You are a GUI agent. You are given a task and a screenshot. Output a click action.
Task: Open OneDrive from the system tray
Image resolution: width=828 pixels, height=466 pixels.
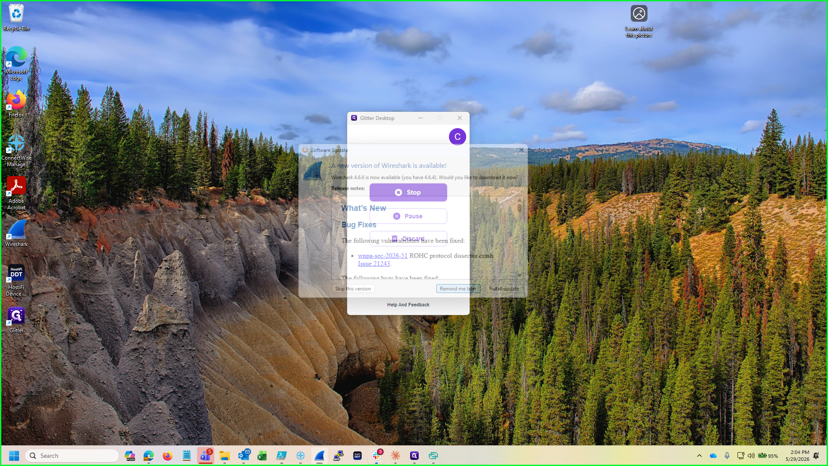(x=713, y=456)
